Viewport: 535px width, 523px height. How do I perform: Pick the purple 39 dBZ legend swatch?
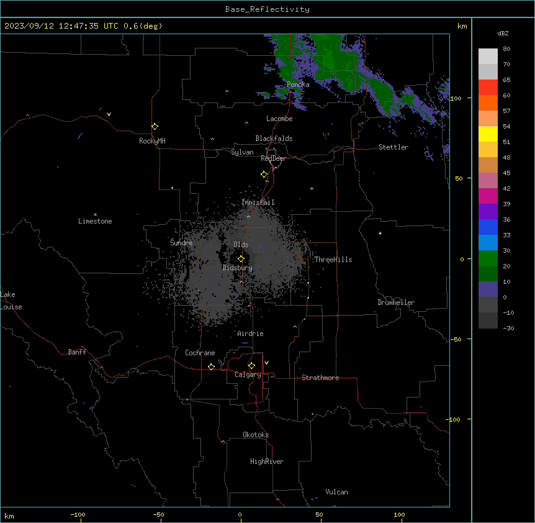point(488,211)
